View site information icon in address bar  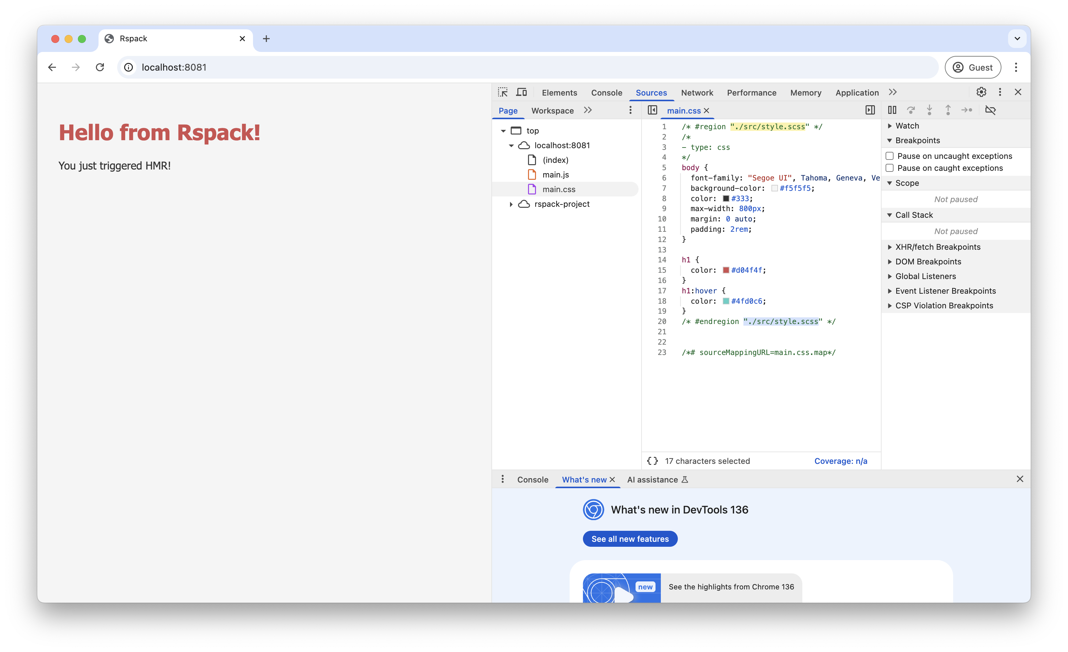point(129,67)
